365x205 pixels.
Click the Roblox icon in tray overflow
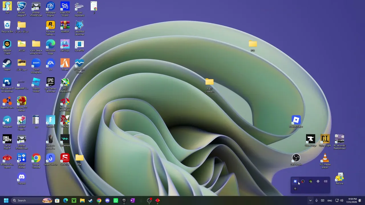(295, 181)
